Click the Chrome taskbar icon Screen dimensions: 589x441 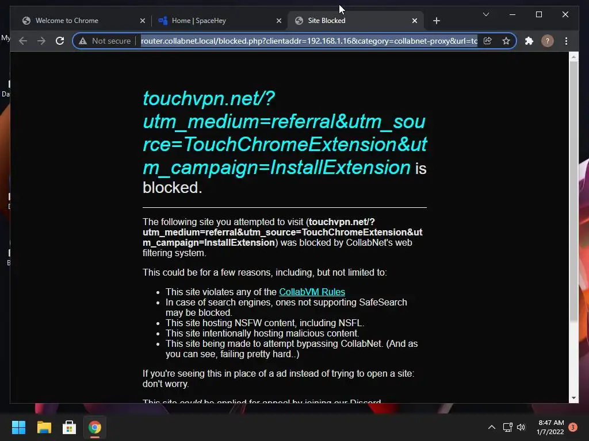tap(95, 427)
